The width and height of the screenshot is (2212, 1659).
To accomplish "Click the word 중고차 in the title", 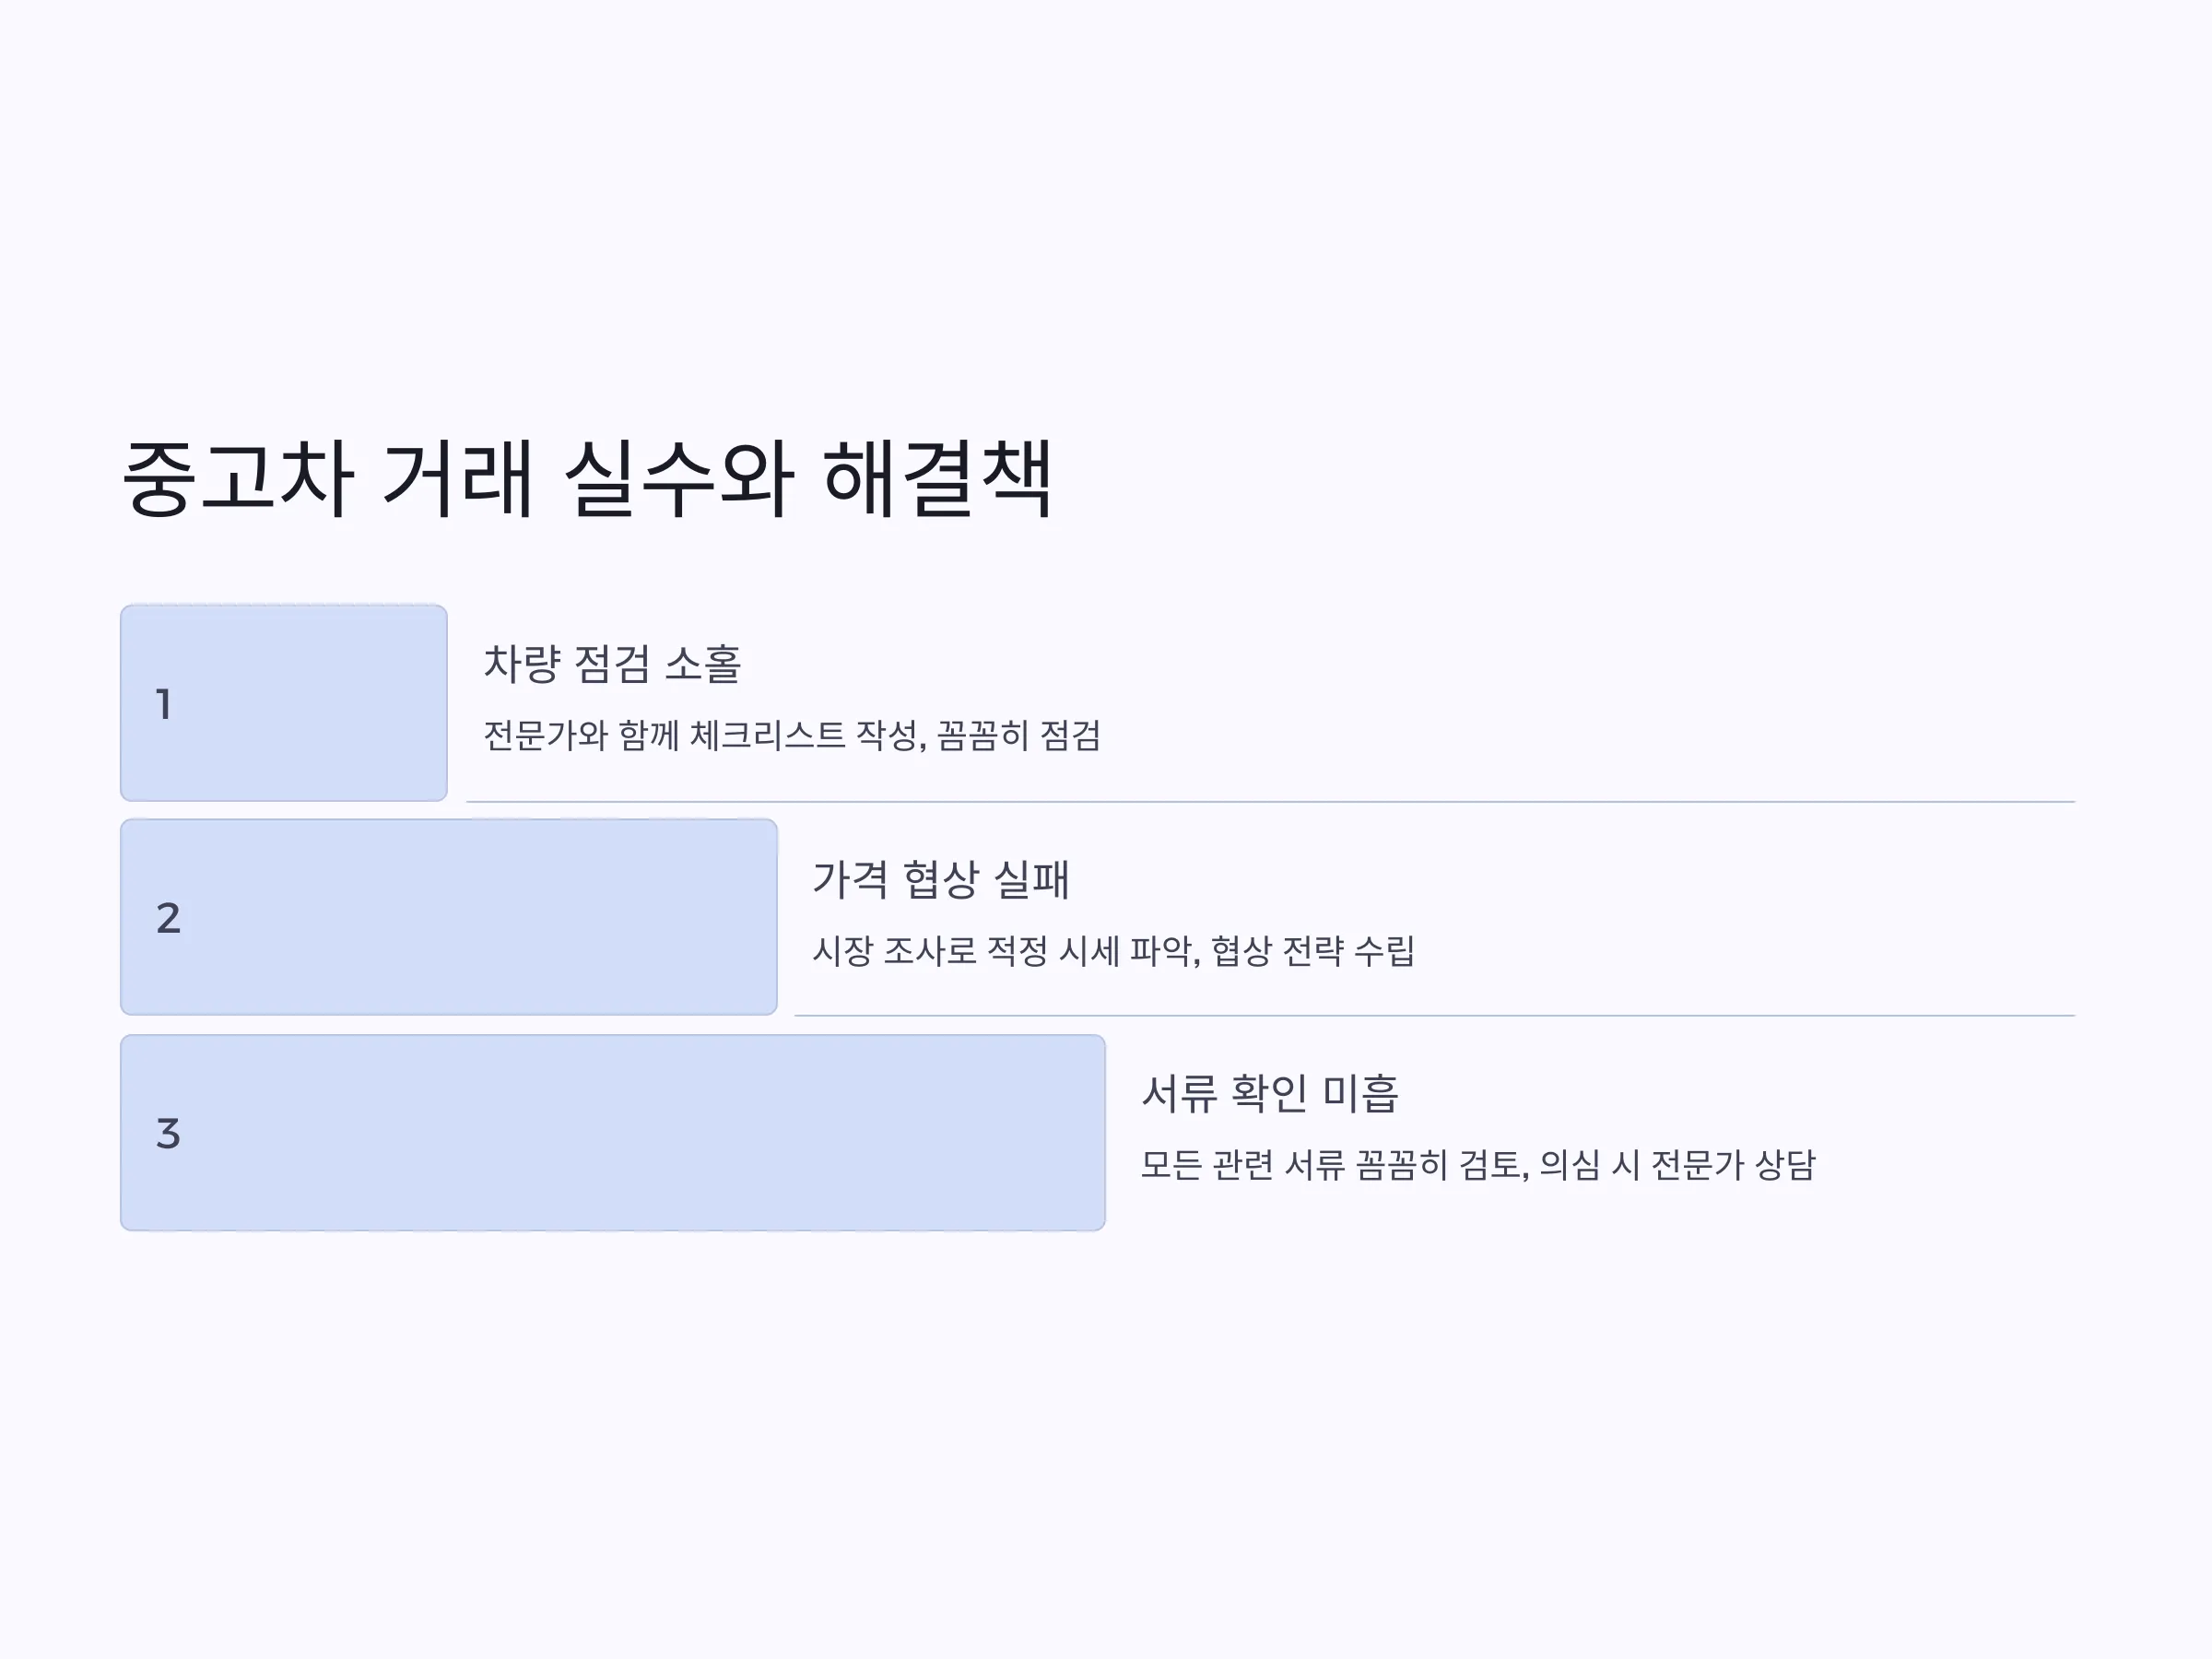I will [238, 479].
